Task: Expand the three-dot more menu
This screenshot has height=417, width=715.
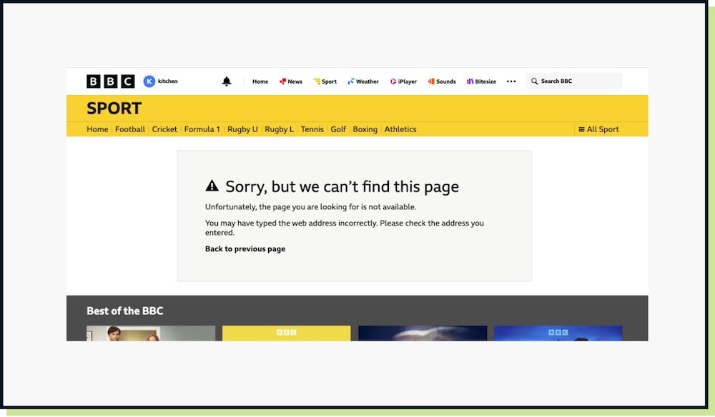Action: click(x=511, y=81)
